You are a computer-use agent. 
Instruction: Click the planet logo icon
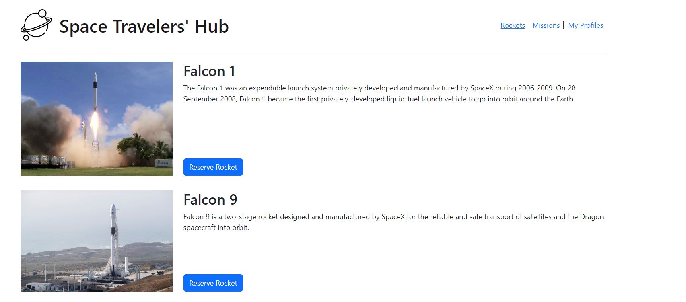[x=36, y=25]
